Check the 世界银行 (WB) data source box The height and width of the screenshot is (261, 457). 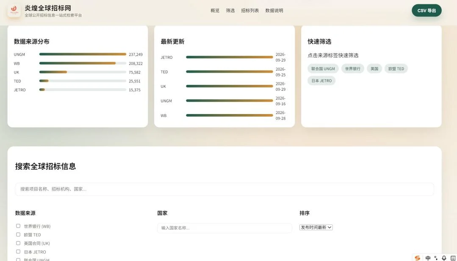coord(18,226)
